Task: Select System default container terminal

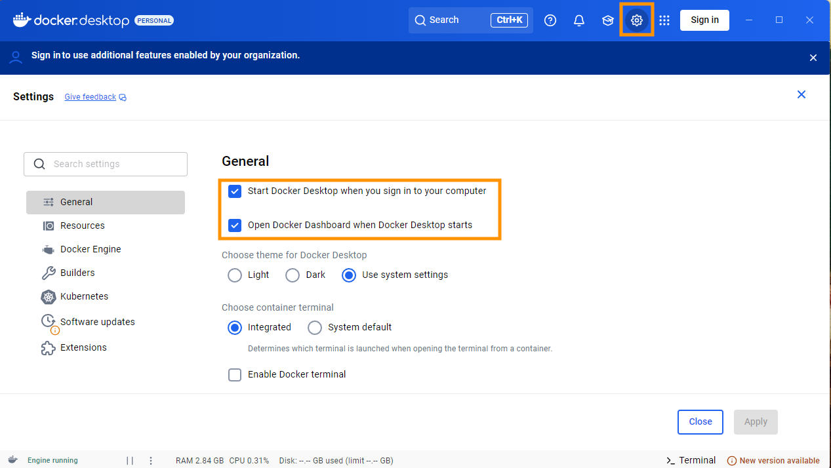Action: (315, 328)
